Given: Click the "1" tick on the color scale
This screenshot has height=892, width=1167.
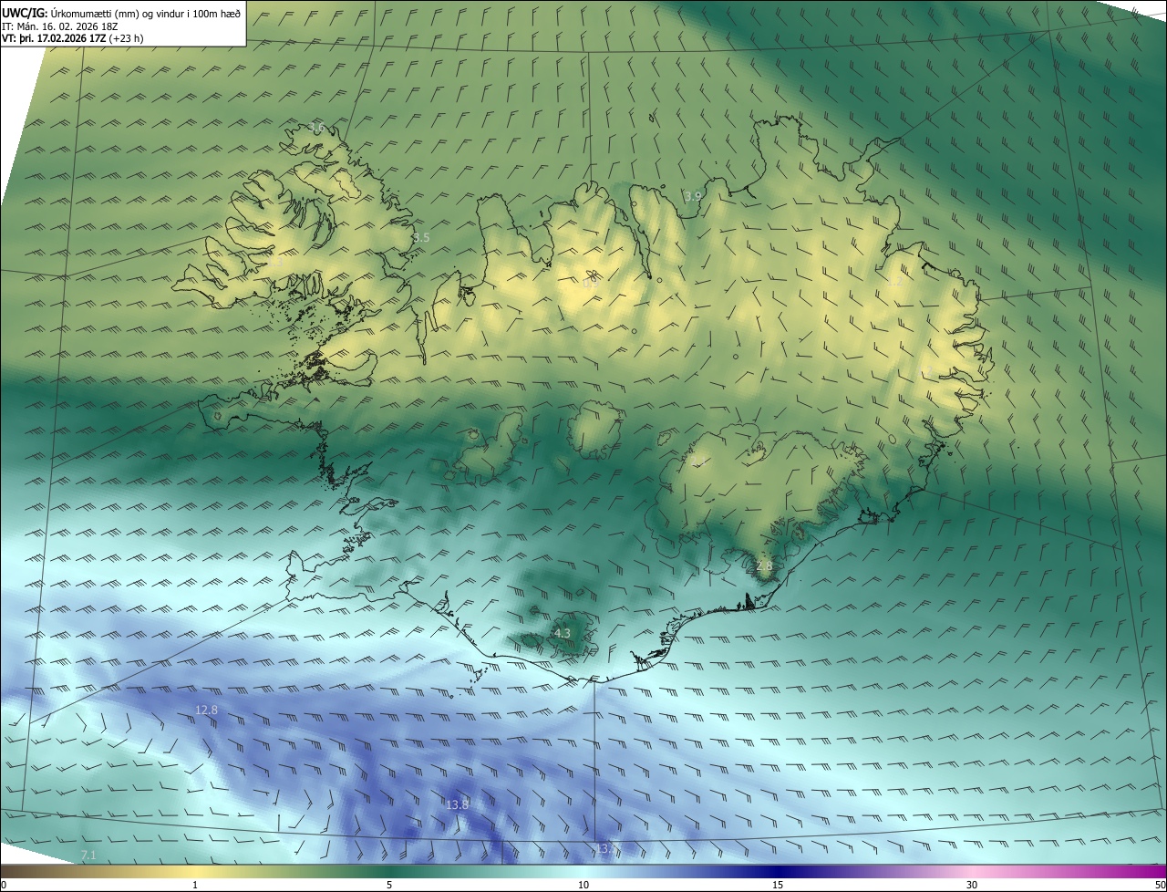Looking at the screenshot, I should coord(195,886).
